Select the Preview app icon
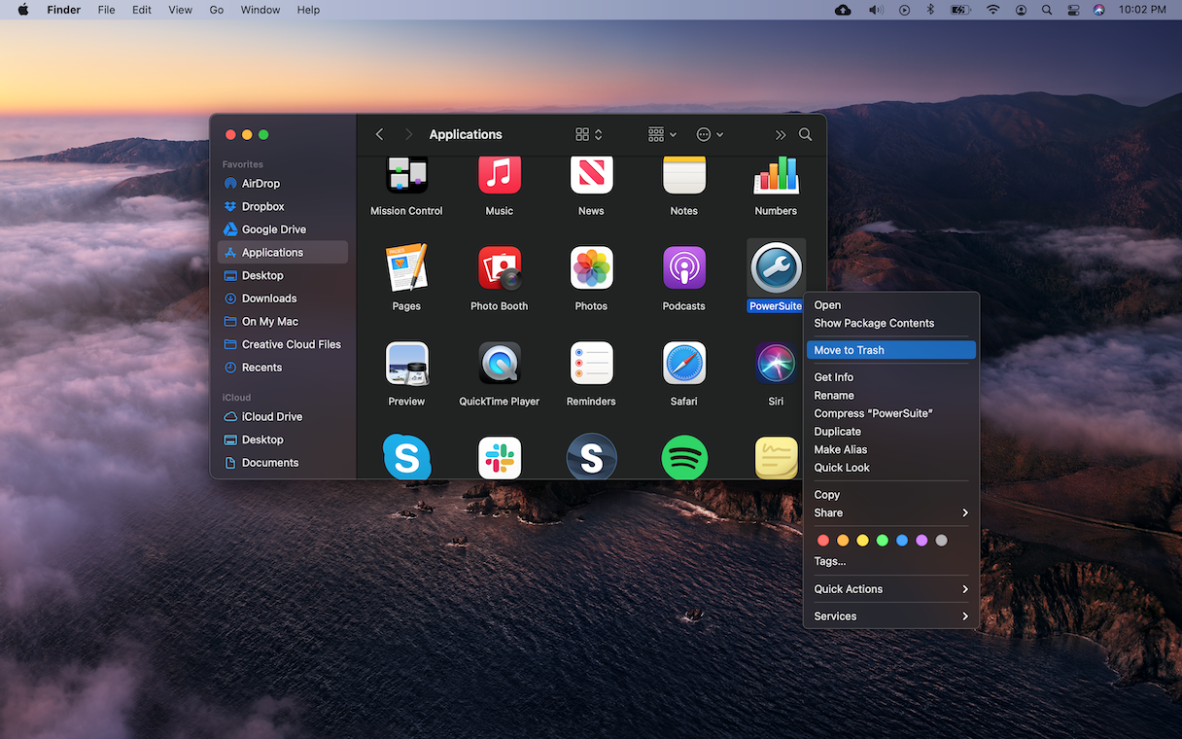Screen dimensions: 1182x739 coord(406,363)
